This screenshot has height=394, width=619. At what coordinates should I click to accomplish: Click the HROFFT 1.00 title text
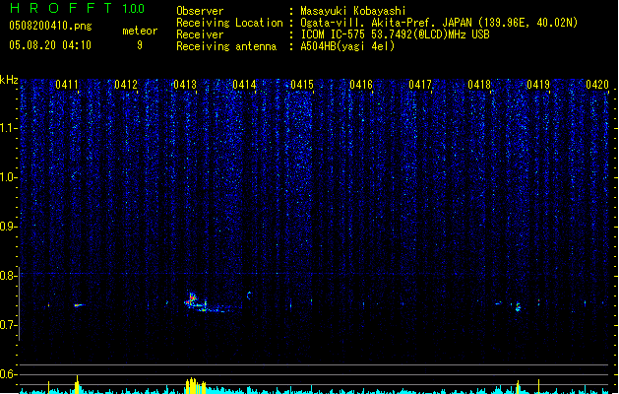click(77, 8)
